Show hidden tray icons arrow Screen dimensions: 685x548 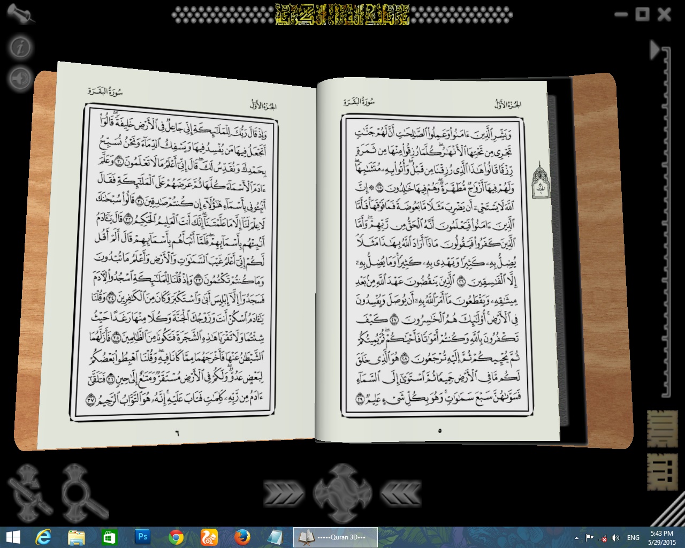576,538
